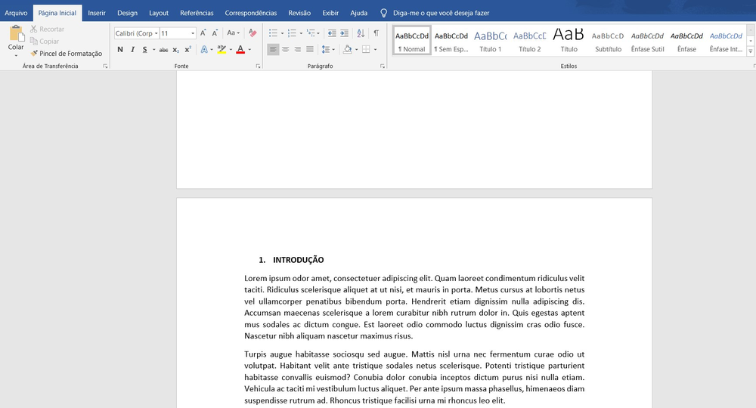
Task: Open font color dropdown arrow
Action: (249, 50)
